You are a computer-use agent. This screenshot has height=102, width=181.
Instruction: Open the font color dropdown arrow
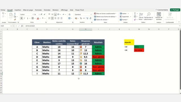[x=45, y=18]
